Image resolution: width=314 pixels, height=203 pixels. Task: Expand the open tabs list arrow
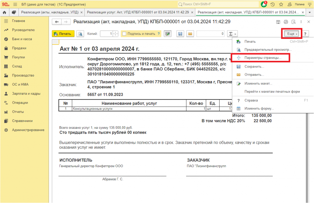pos(310,12)
